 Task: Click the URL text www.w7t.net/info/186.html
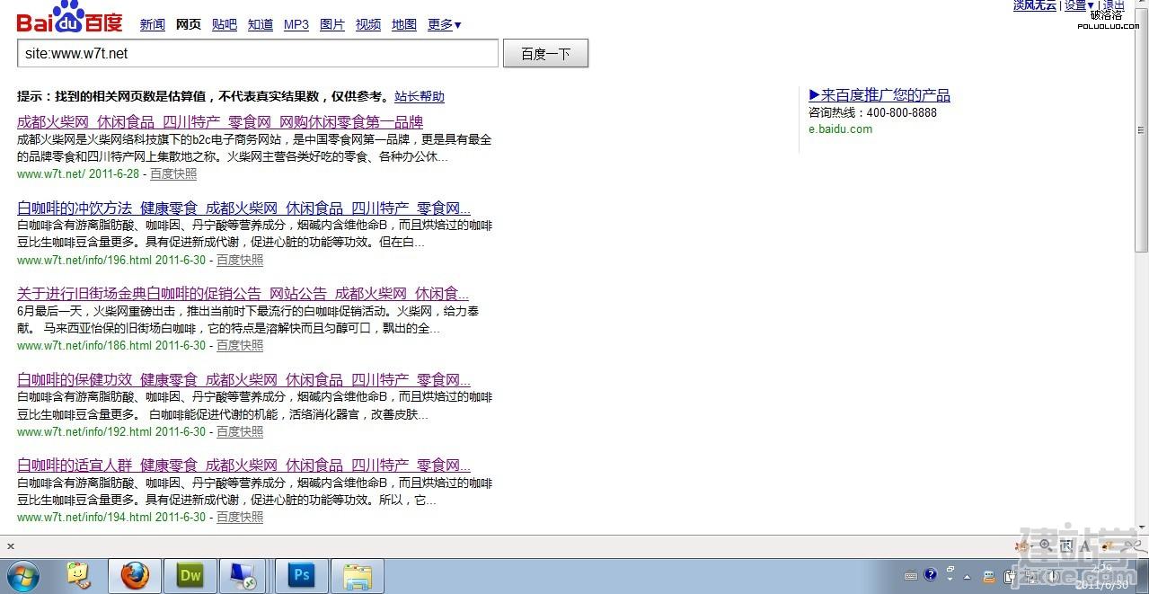pyautogui.click(x=84, y=346)
